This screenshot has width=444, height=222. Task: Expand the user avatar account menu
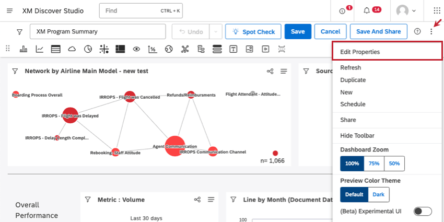click(406, 11)
